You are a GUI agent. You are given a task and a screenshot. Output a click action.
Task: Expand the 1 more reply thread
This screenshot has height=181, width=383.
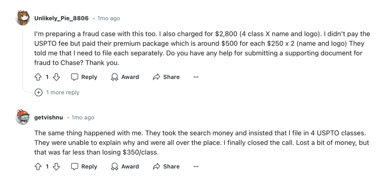pyautogui.click(x=62, y=92)
